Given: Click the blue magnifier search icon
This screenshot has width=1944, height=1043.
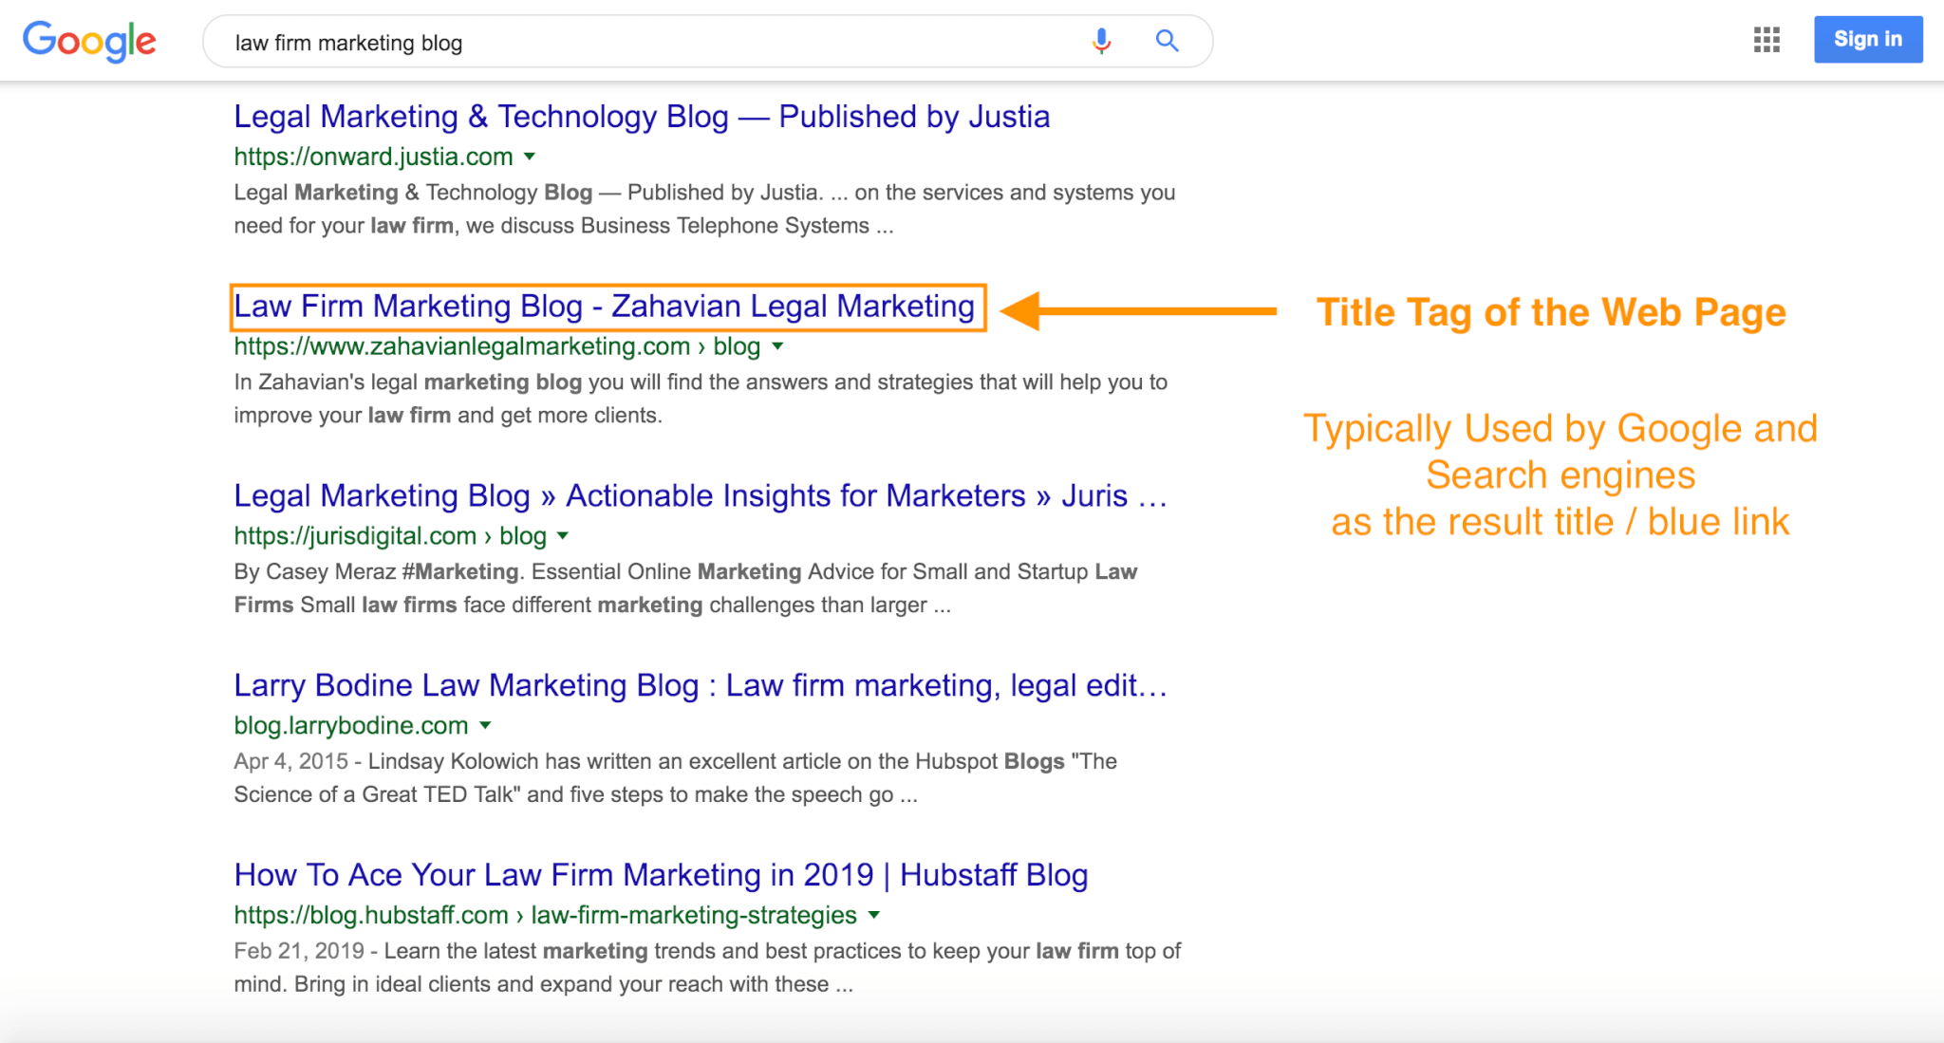Looking at the screenshot, I should (x=1167, y=41).
